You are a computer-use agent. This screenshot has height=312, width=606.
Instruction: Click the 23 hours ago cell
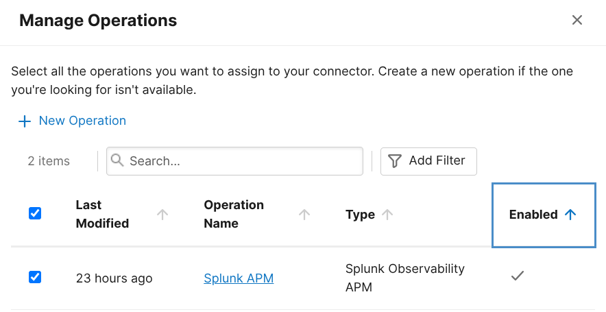tap(114, 278)
